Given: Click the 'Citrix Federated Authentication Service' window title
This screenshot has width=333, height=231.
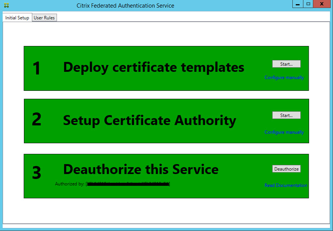Looking at the screenshot, I should pyautogui.click(x=125, y=6).
